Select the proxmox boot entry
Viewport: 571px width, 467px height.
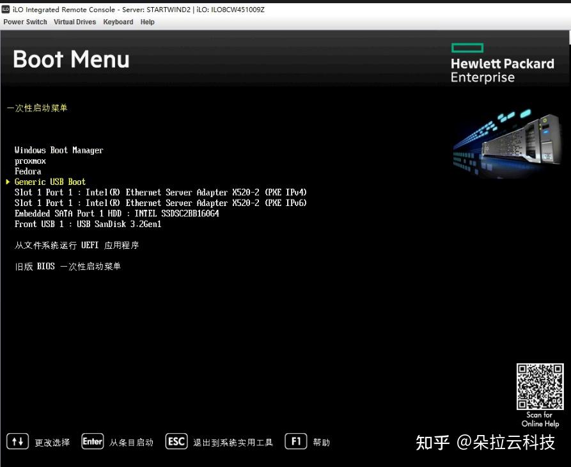pyautogui.click(x=30, y=161)
